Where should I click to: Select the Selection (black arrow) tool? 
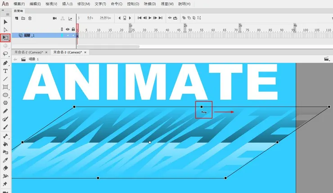pyautogui.click(x=5, y=22)
